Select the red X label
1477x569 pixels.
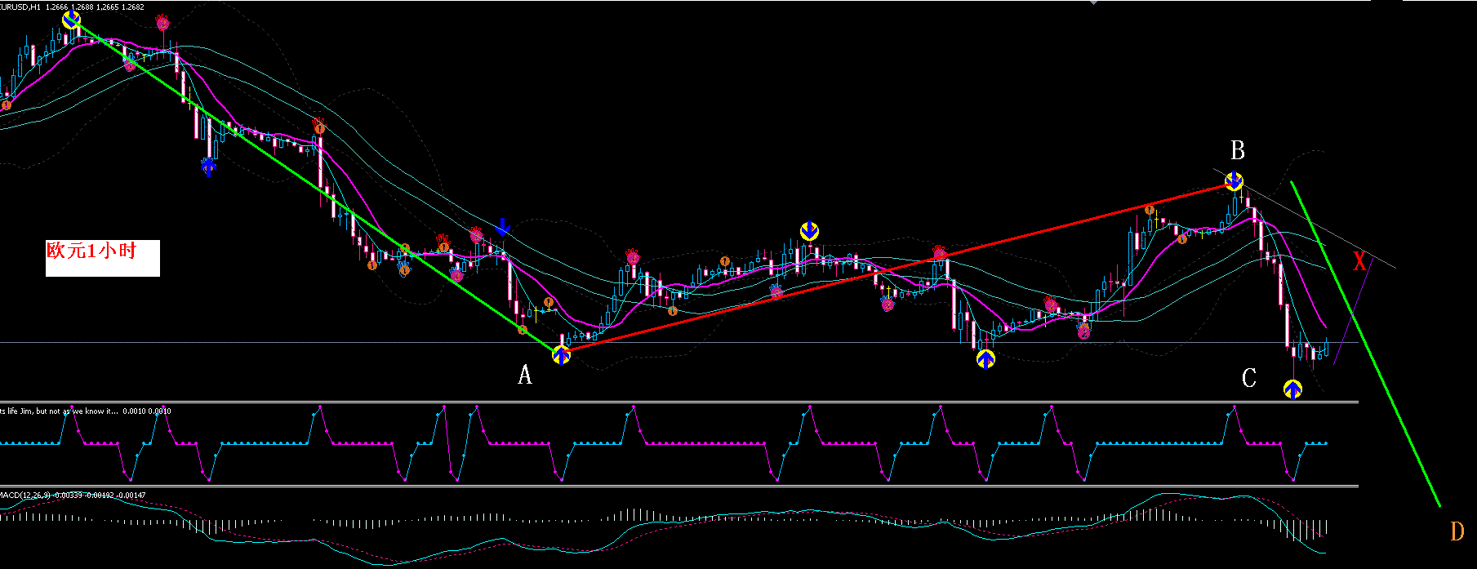click(1359, 262)
